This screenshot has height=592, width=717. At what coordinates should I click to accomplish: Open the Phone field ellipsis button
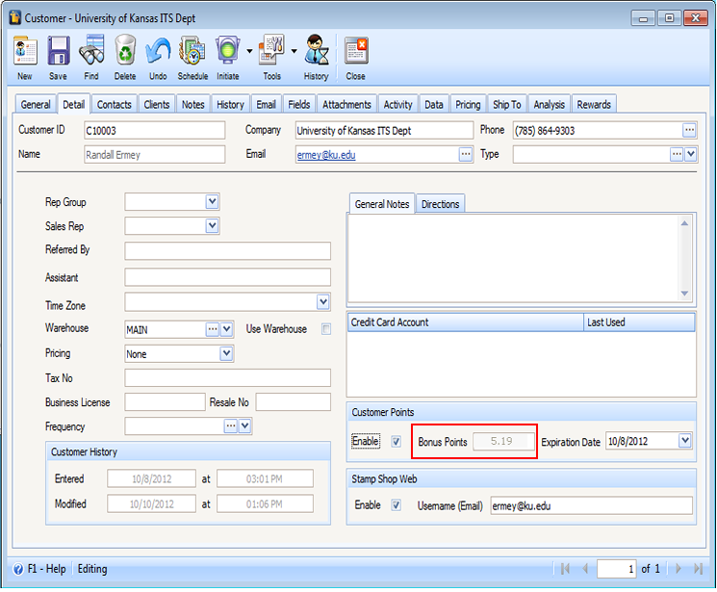[689, 130]
